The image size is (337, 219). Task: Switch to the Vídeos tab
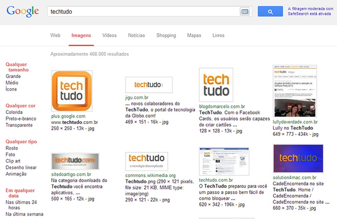tap(109, 35)
